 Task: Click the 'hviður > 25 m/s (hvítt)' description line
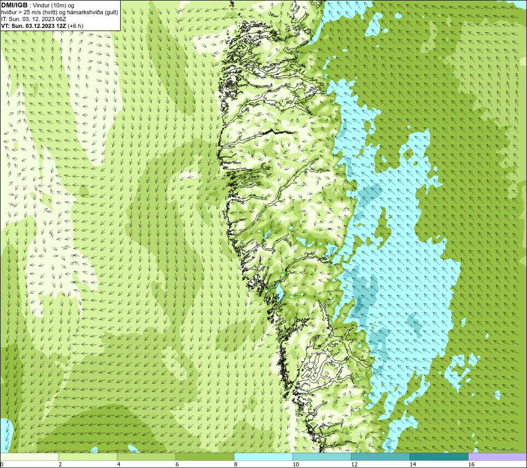tap(60, 13)
